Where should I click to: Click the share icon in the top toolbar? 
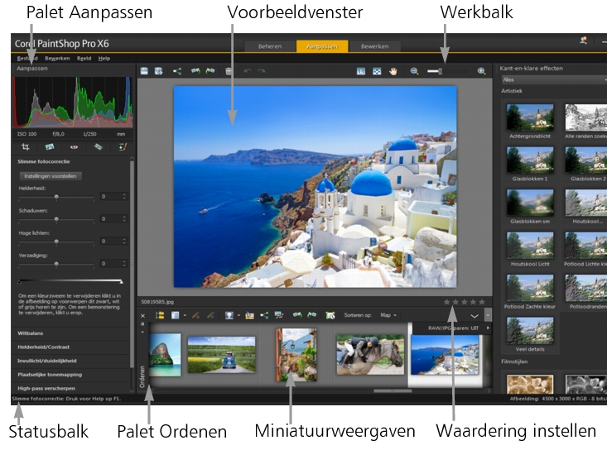point(177,72)
